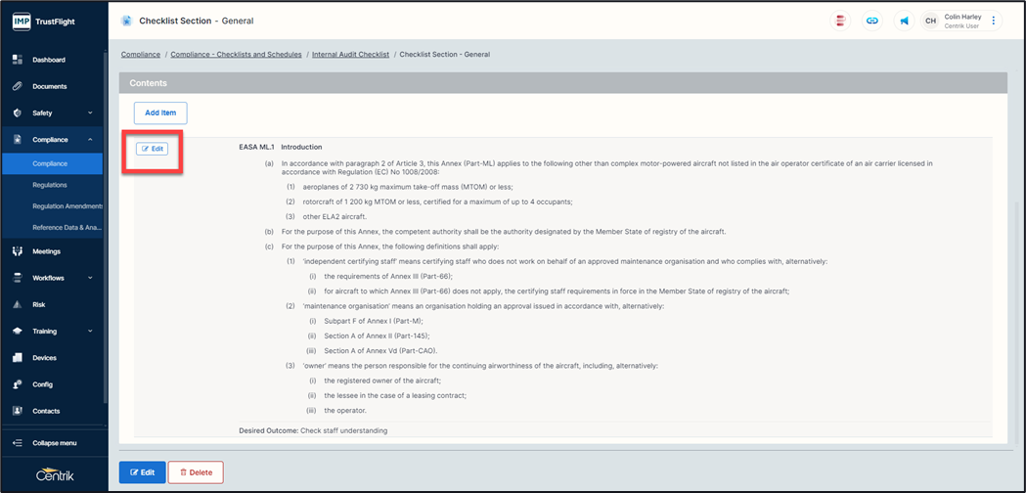The height and width of the screenshot is (493, 1026).
Task: Click the Documents paperclip icon
Action: (x=18, y=86)
